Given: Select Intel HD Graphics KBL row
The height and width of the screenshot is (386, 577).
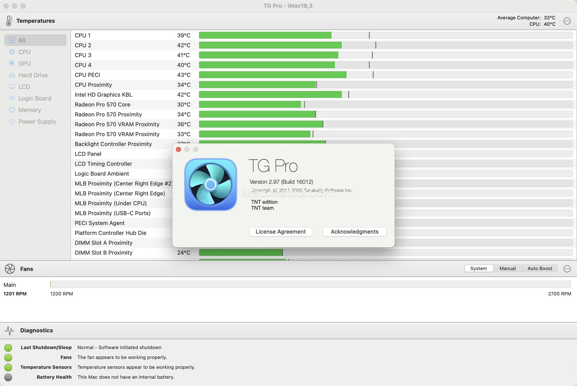Looking at the screenshot, I should pos(324,95).
